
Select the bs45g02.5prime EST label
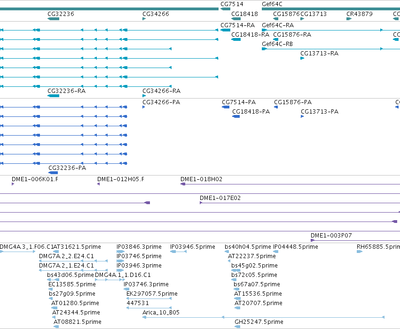(x=254, y=266)
